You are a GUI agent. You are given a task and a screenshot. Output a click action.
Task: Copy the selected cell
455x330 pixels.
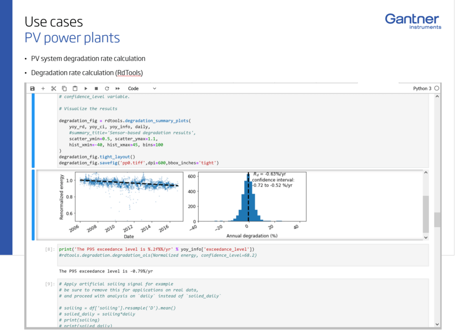coord(64,88)
